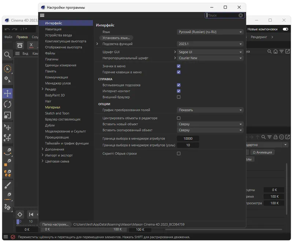293x243 pixels.
Task: Open the Файл menu in Cinema 4D
Action: tap(8, 37)
